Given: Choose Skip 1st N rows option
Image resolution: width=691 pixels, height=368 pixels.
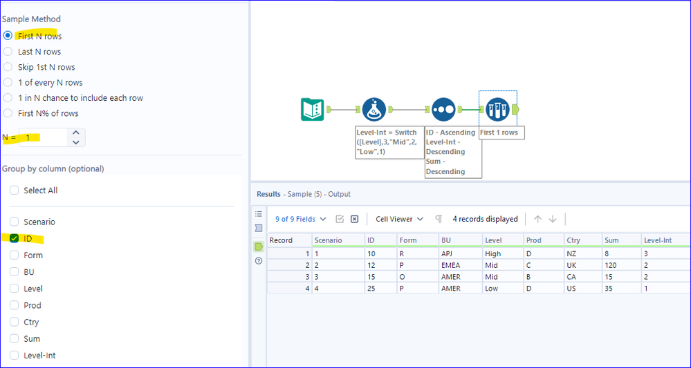Looking at the screenshot, I should [8, 67].
